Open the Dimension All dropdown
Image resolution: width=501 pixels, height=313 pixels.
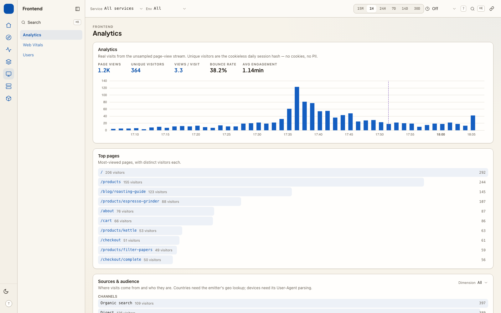click(483, 283)
